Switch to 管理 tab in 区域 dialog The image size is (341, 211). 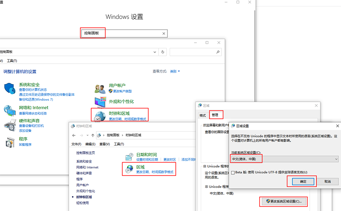tap(215, 115)
